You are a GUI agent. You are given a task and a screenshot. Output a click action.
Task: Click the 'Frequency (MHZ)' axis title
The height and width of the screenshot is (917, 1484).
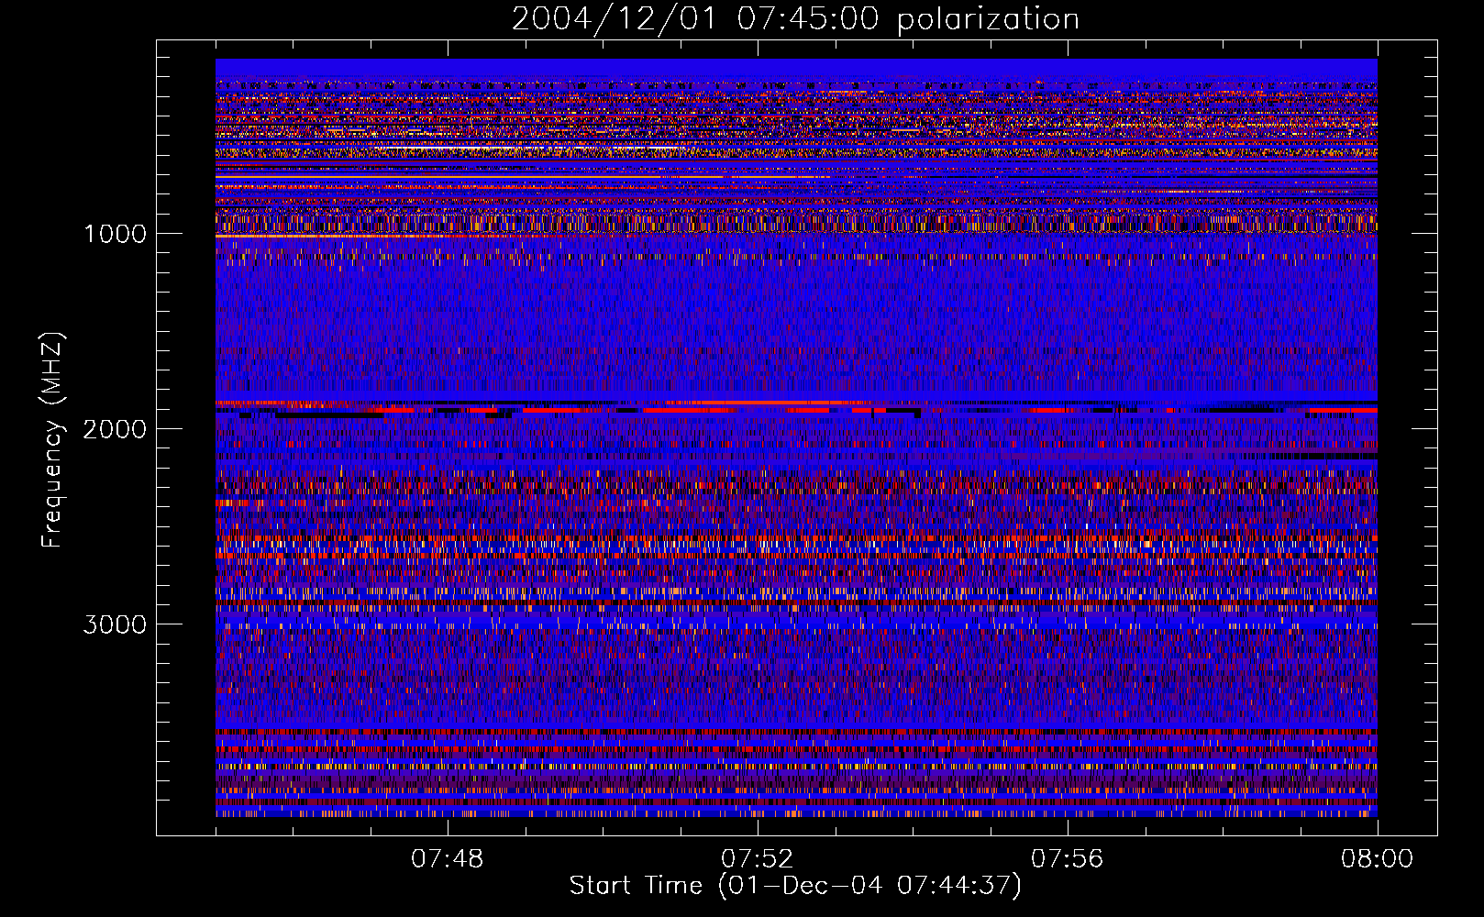(x=51, y=440)
